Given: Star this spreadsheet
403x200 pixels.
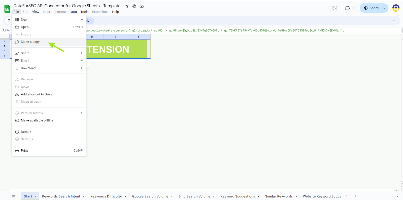Looking at the screenshot, I should 127,6.
